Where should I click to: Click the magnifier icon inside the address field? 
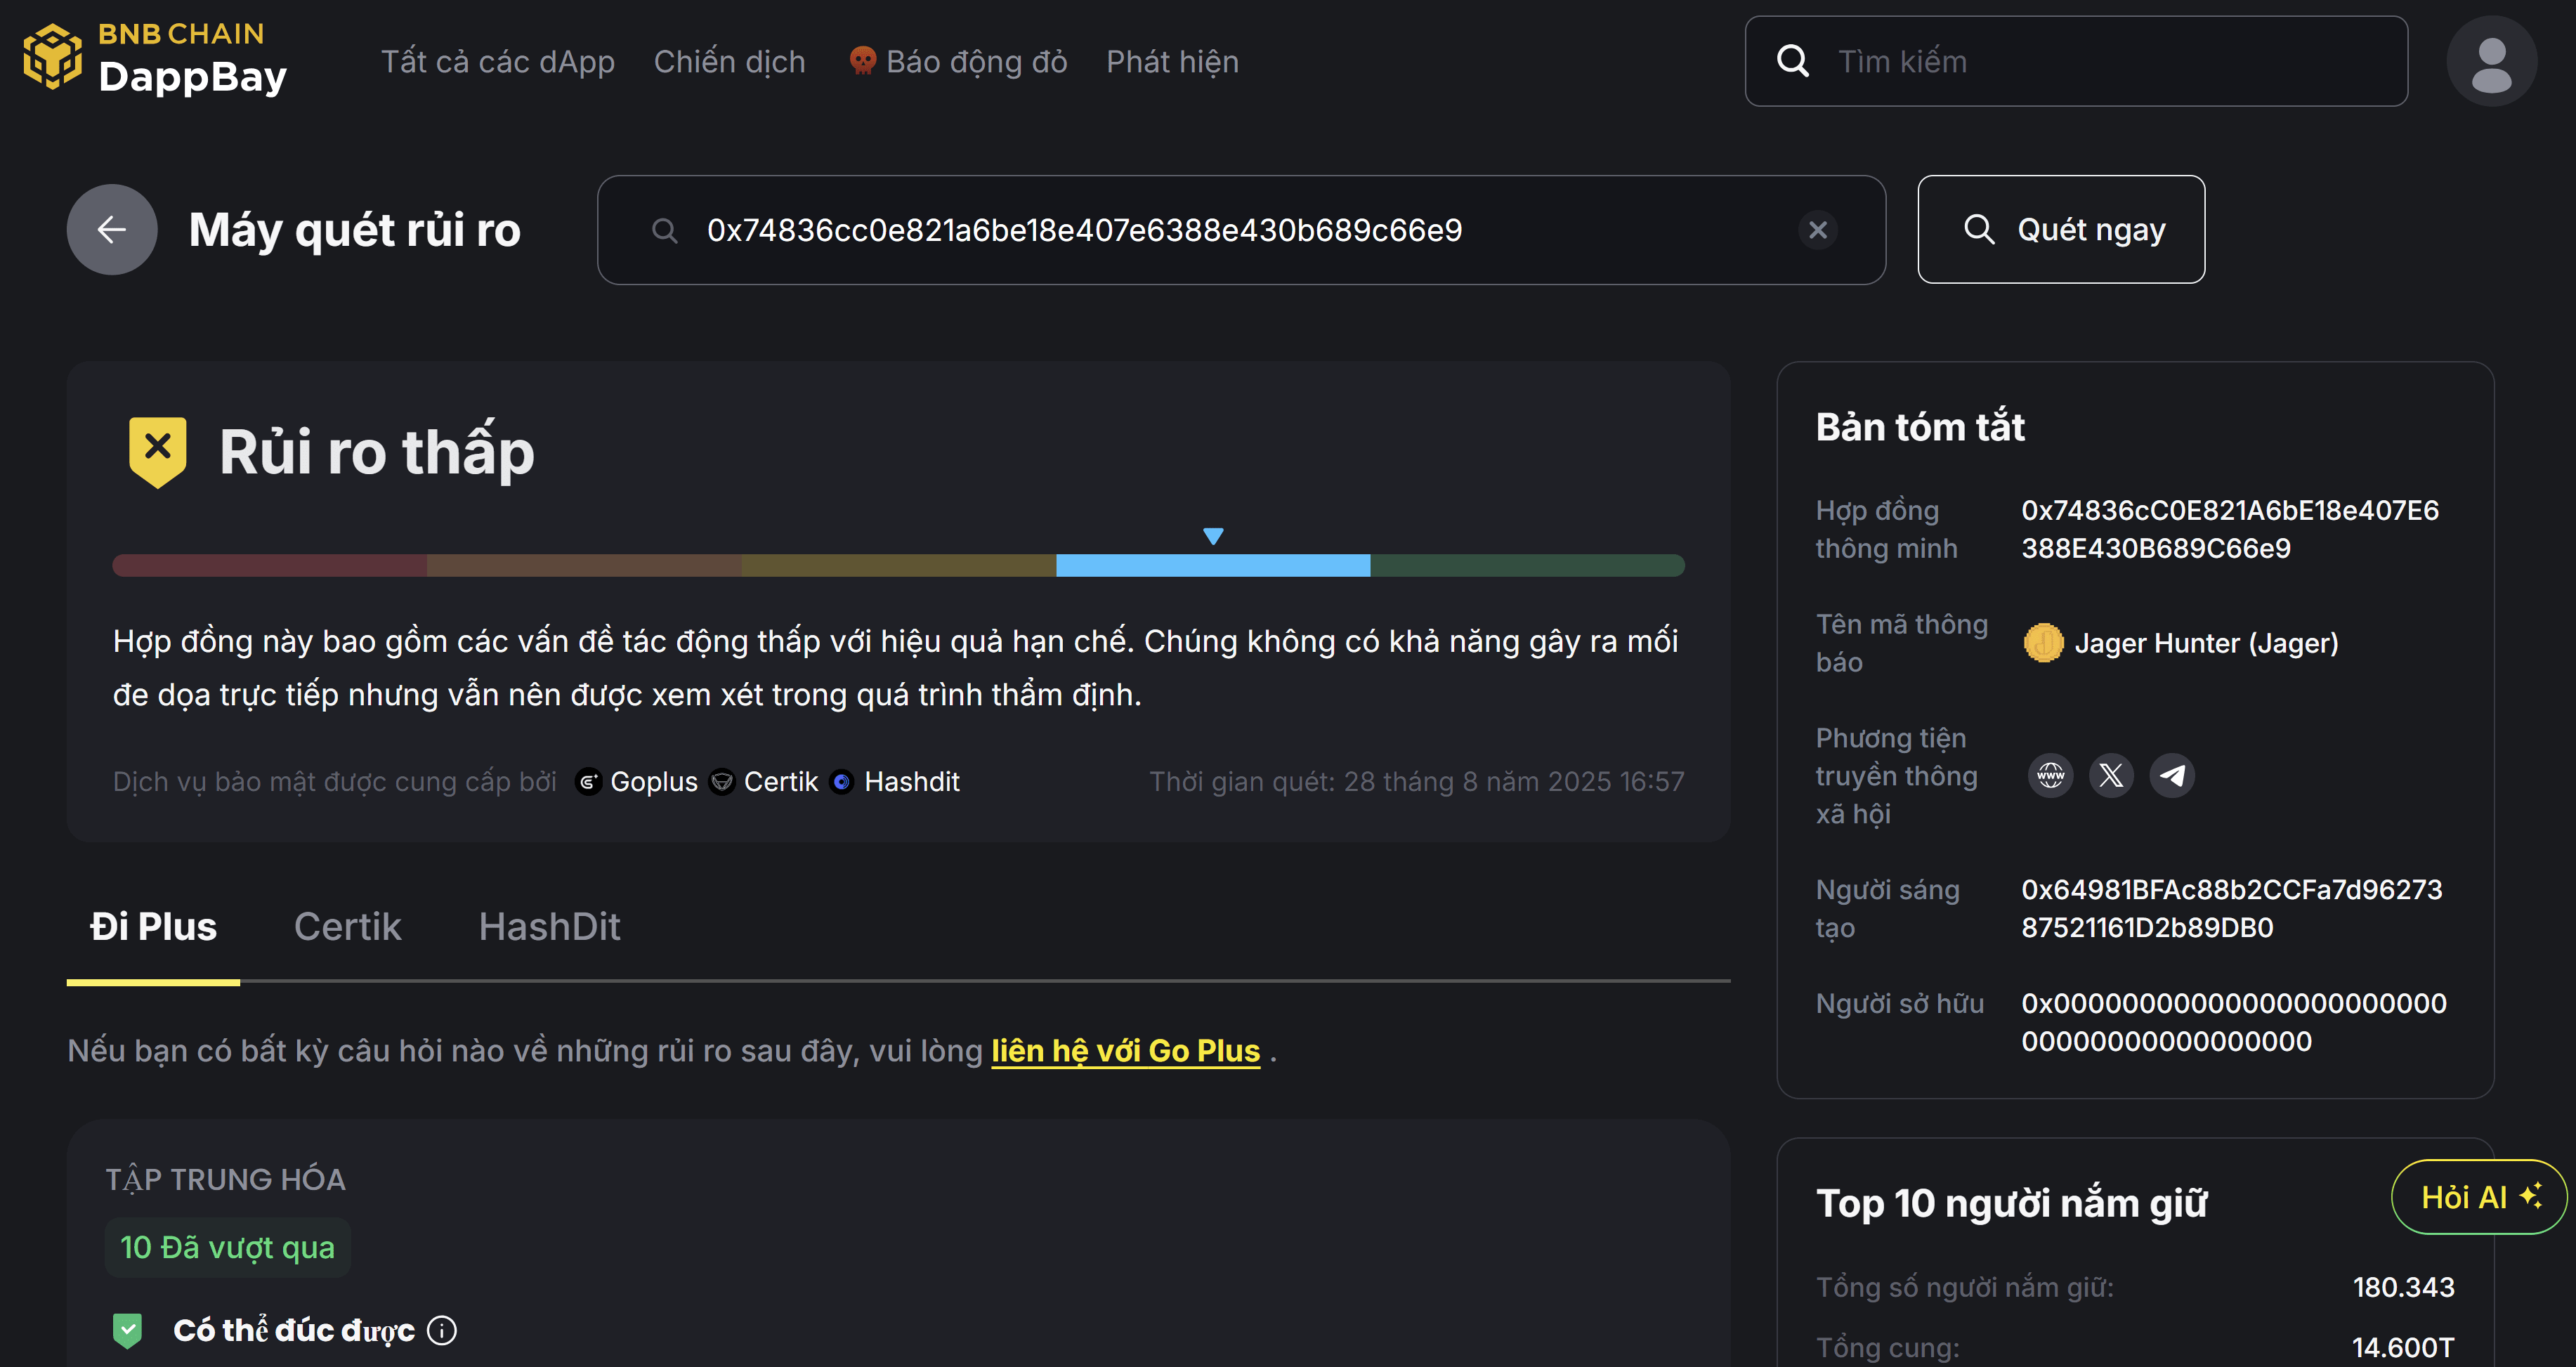point(665,231)
